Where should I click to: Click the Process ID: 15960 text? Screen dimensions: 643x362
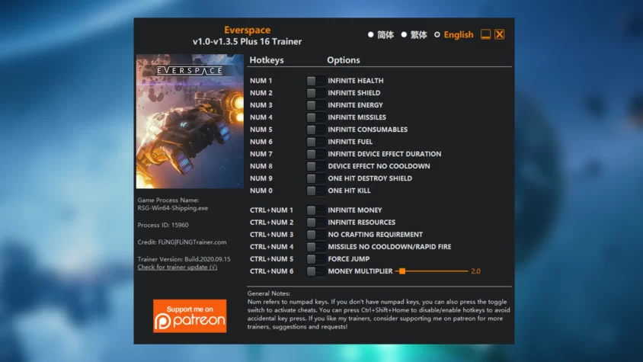[163, 225]
